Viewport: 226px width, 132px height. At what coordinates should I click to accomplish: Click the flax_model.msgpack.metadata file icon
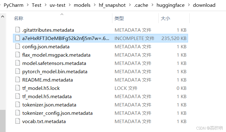click(18, 55)
